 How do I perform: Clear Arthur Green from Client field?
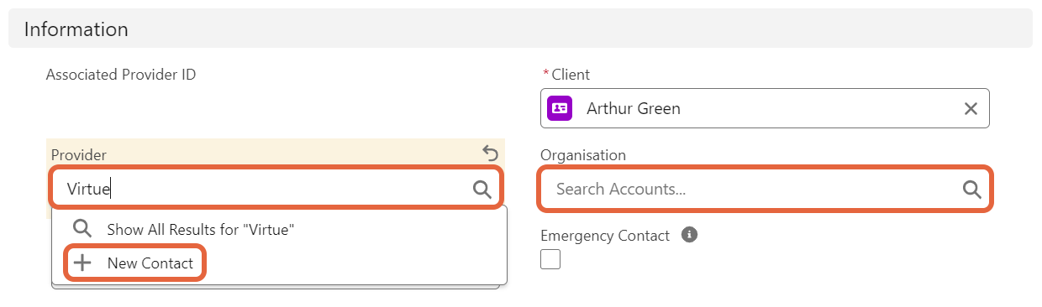971,108
